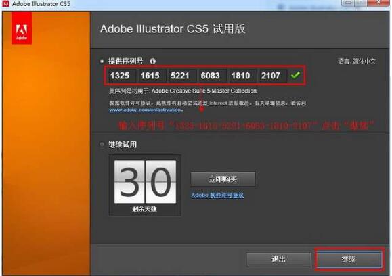Click the Adobe Creative Suite 5 Master Collection text
392x276 pixels.
[x=204, y=91]
